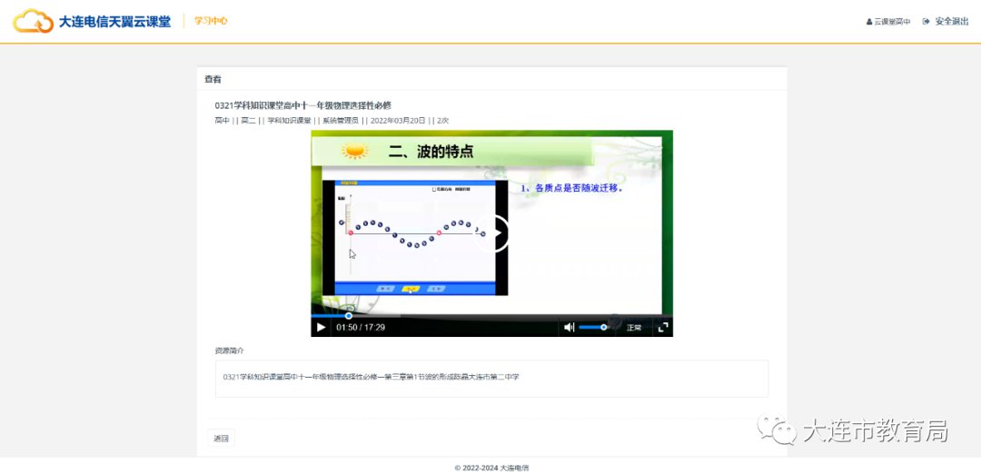Play the video using the control-bar play button

[321, 327]
